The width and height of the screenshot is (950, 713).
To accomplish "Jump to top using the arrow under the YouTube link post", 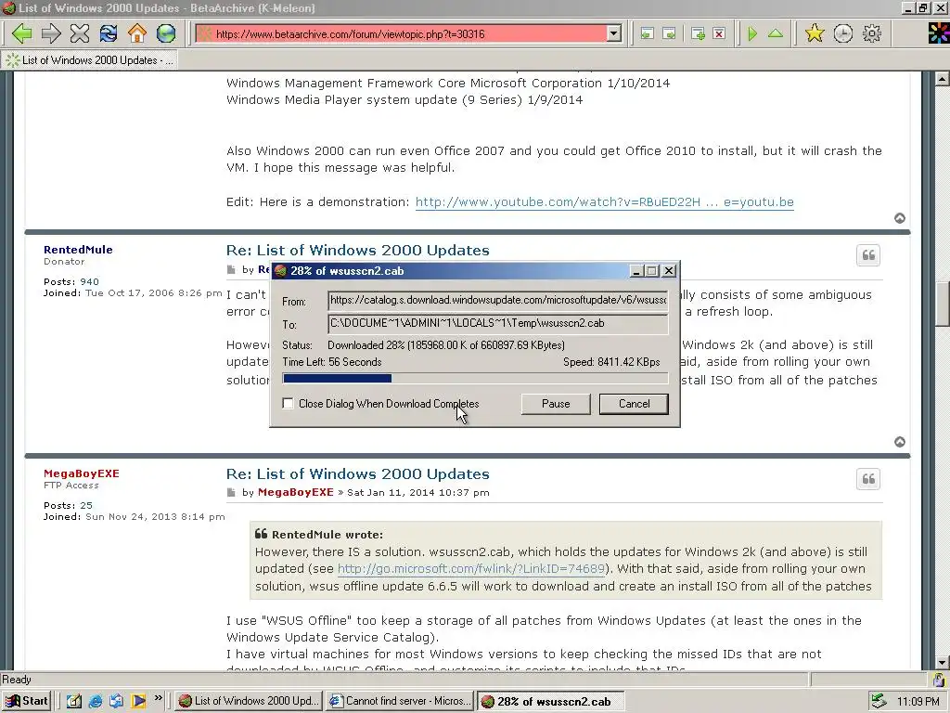I will click(900, 218).
